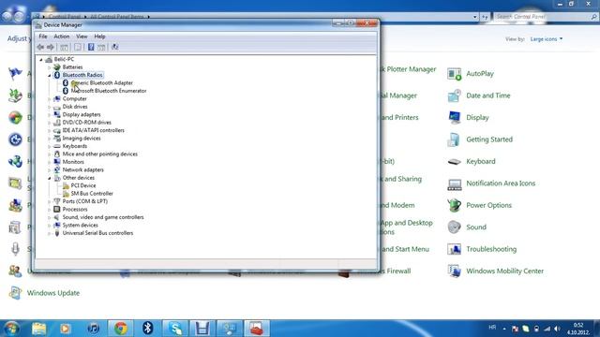Screen dimensions: 600x337
Task: Click Scan for hardware changes toolbar icon
Action: tap(114, 47)
